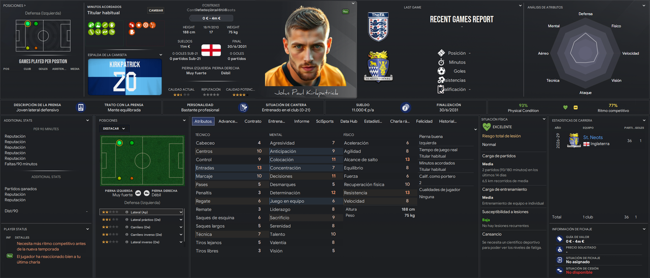650x278 pixels.
Task: Open the DESTACAR dropdown
Action: (115, 129)
